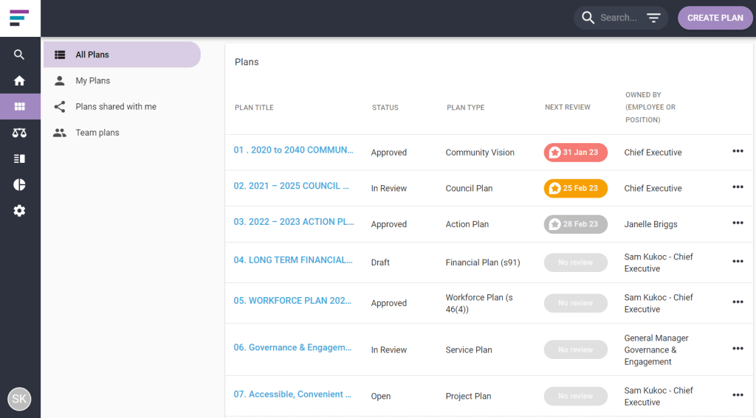Open plan 07. Accessible, Convenient
This screenshot has height=418, width=756.
[292, 394]
